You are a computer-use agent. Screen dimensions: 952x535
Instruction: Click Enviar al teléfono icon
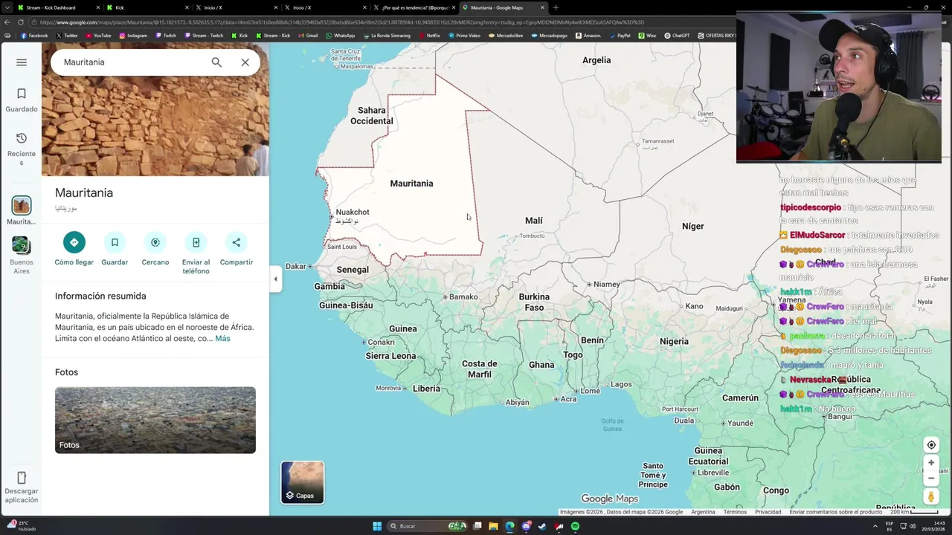(196, 242)
